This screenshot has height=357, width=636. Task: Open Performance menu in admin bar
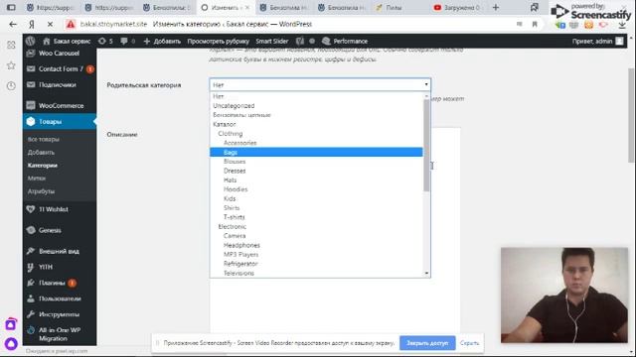coord(345,41)
